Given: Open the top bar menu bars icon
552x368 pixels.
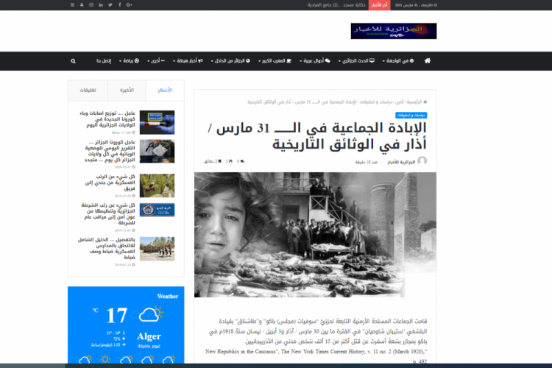Looking at the screenshot, I should [x=72, y=4].
